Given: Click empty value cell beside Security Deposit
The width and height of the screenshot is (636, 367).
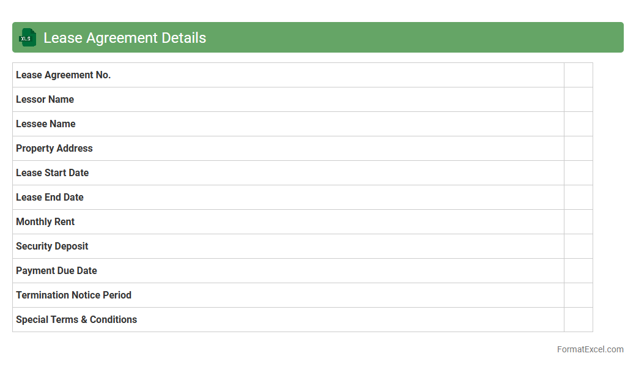Looking at the screenshot, I should pos(578,246).
